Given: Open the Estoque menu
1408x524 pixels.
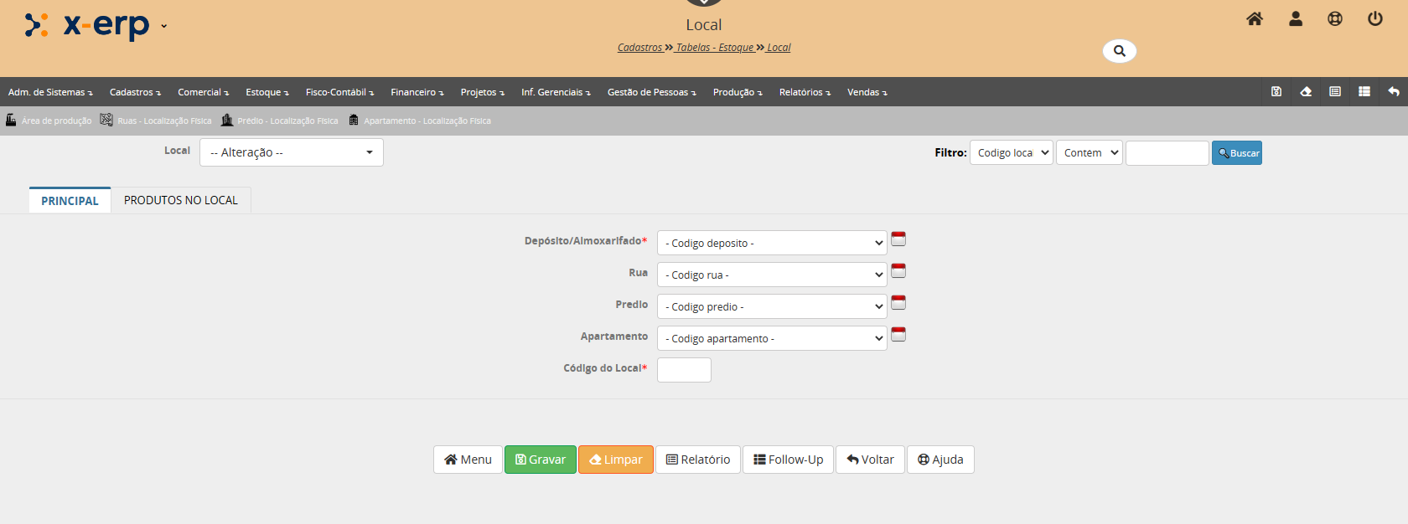Looking at the screenshot, I should pos(267,92).
